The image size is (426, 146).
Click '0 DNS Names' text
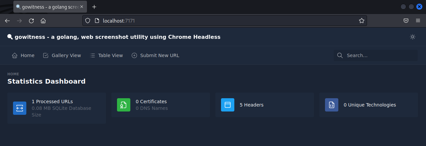(x=152, y=108)
